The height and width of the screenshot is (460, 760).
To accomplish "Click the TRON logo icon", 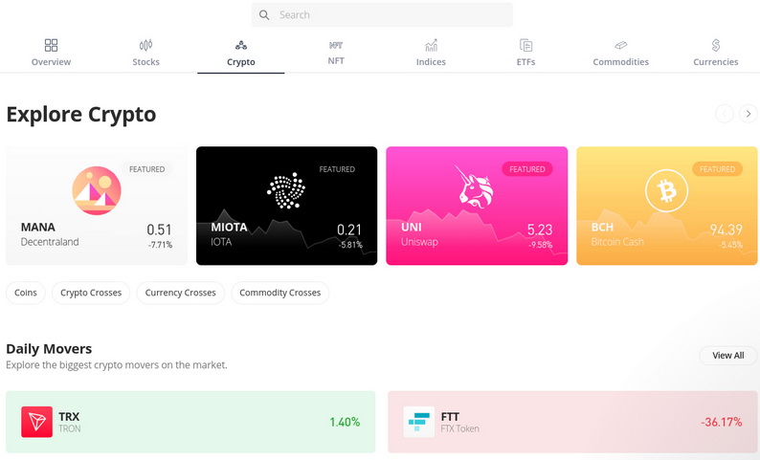I will coord(37,422).
